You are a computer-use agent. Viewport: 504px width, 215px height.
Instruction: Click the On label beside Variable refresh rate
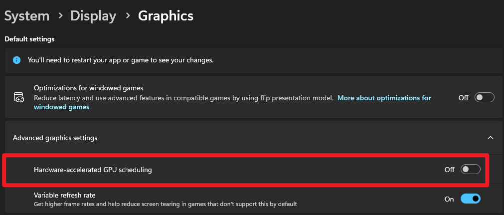coord(449,199)
